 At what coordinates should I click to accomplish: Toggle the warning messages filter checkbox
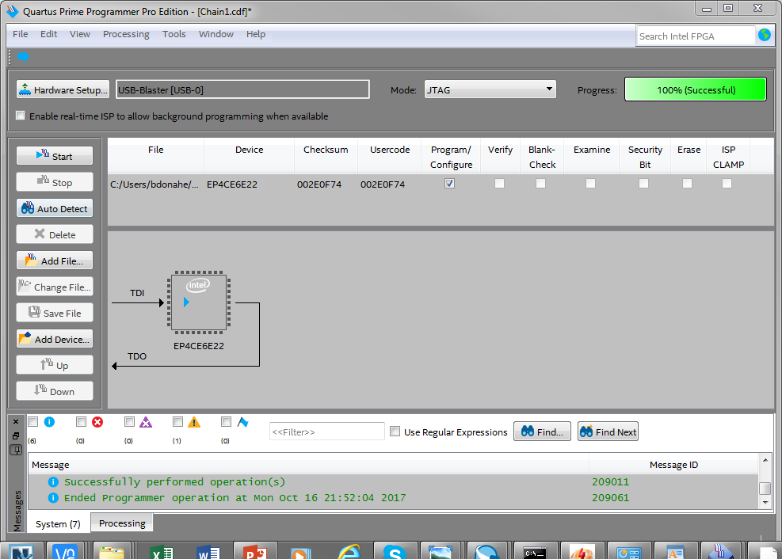177,422
